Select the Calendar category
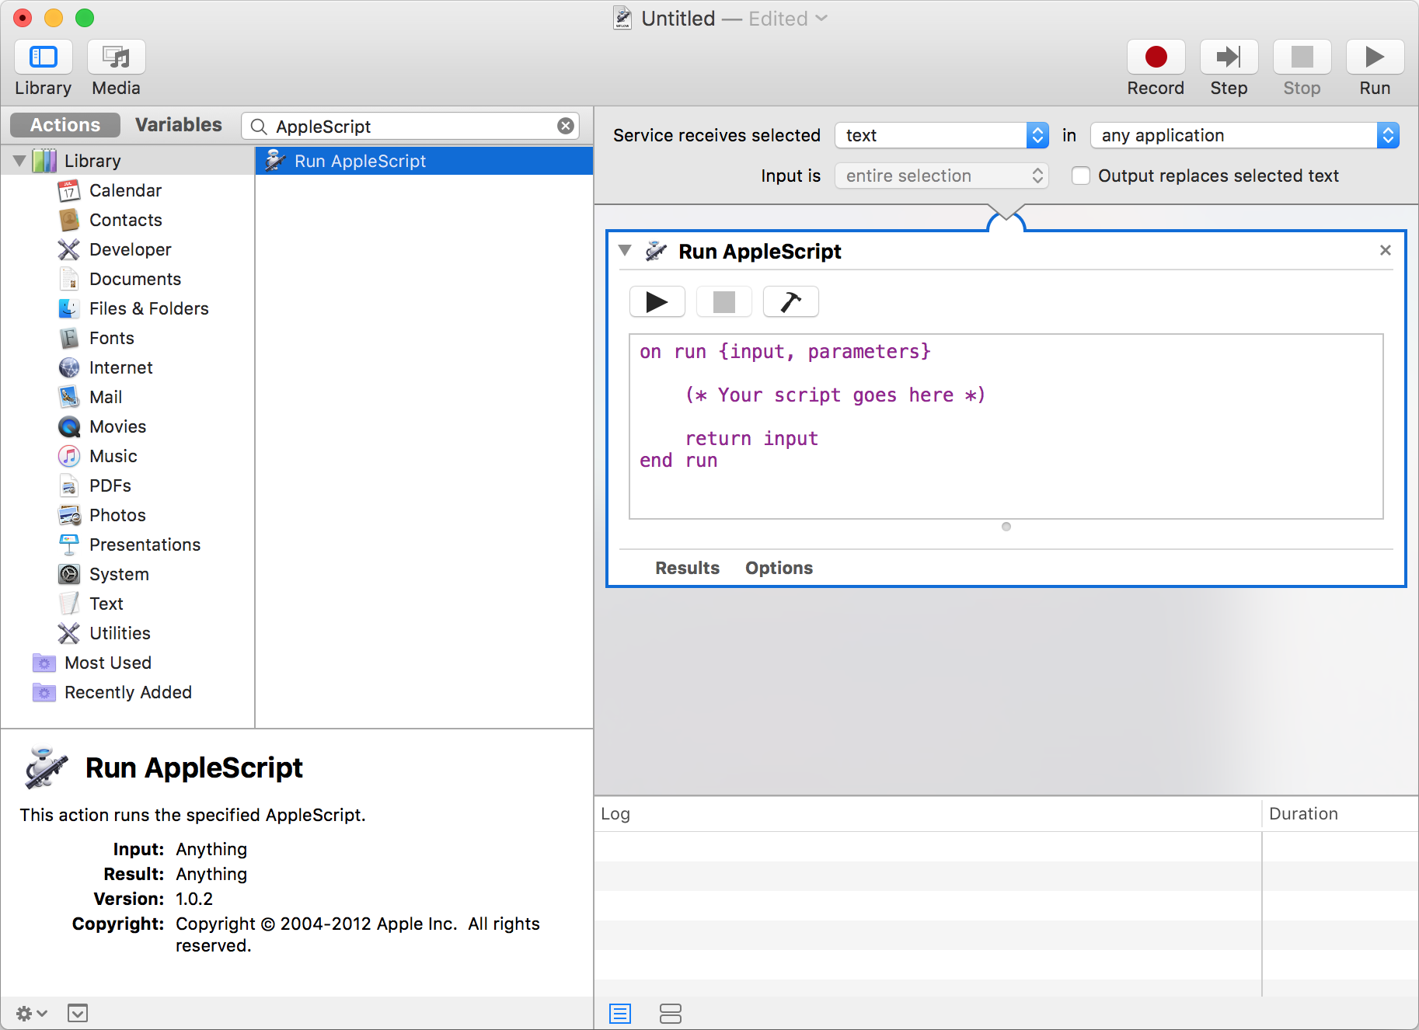 coord(125,190)
